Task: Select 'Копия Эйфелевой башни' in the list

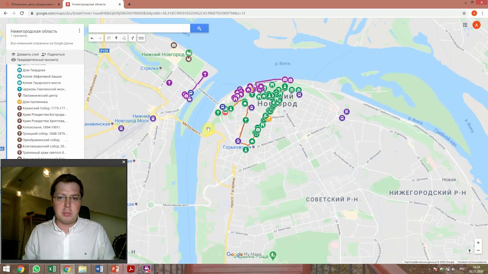Action: 42,76
